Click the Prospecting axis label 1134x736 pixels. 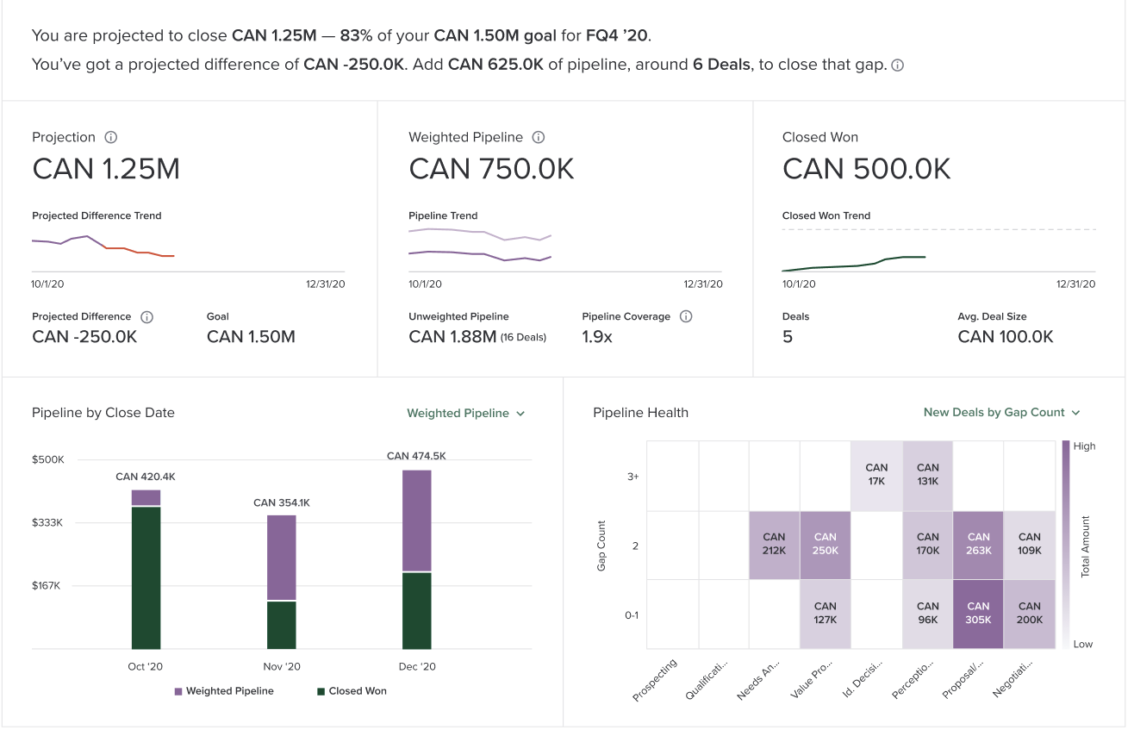656,680
